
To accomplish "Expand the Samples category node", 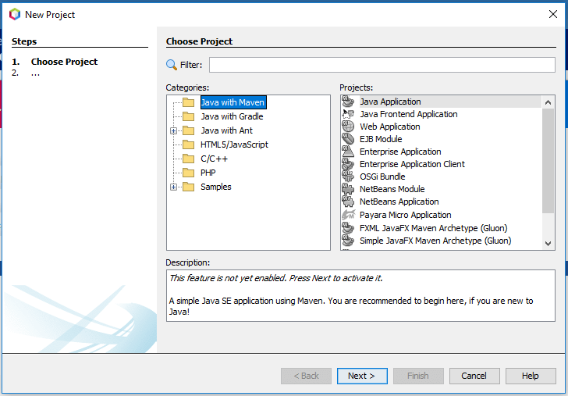I will pos(173,187).
